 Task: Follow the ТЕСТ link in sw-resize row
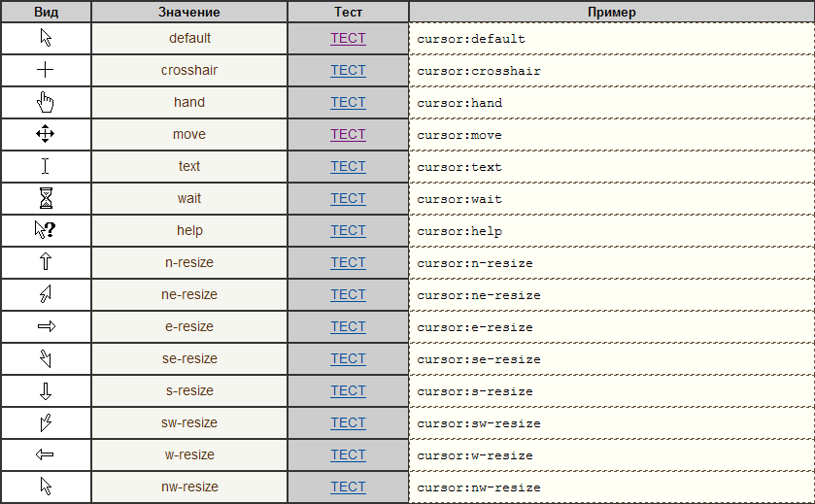(x=348, y=422)
